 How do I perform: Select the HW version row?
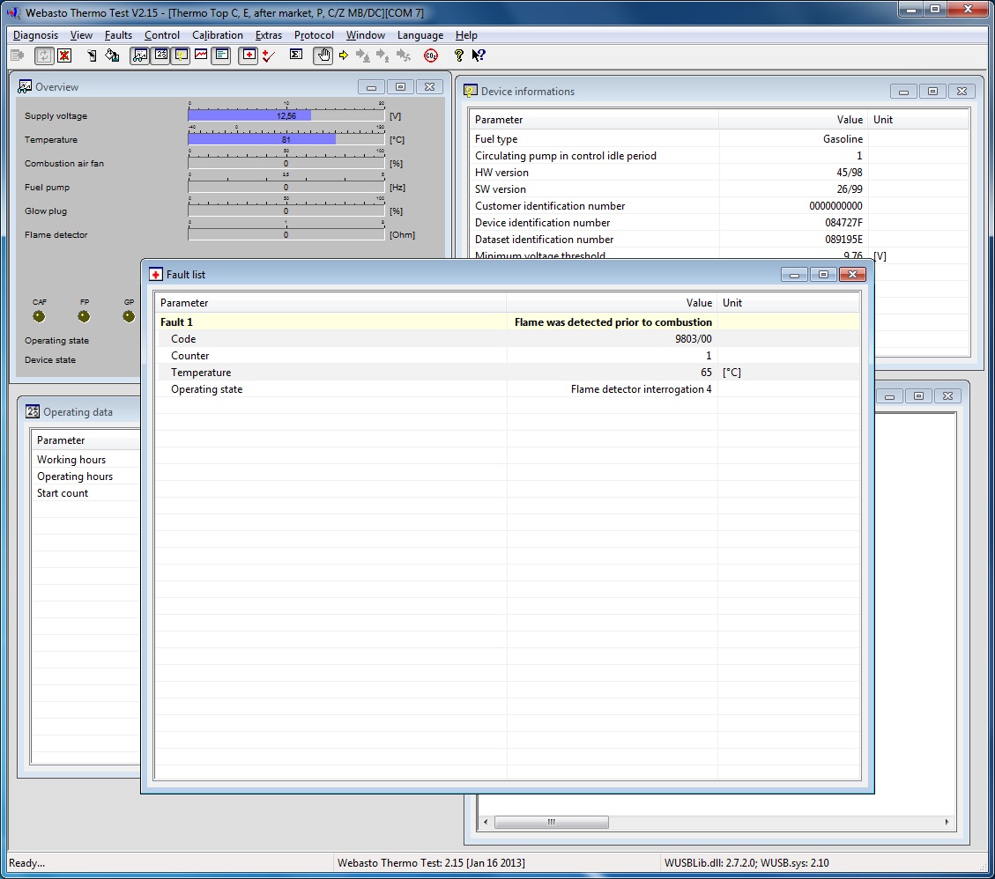[720, 173]
